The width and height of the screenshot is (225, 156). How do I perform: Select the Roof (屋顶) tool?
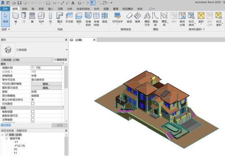(60, 18)
